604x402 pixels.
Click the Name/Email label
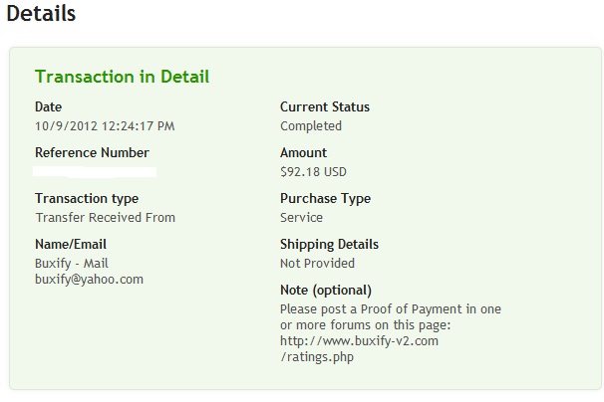click(71, 244)
